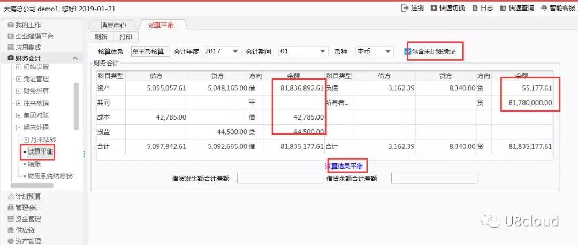This screenshot has width=578, height=245.
Task: Click the 我的工作 menu label
Action: click(28, 25)
